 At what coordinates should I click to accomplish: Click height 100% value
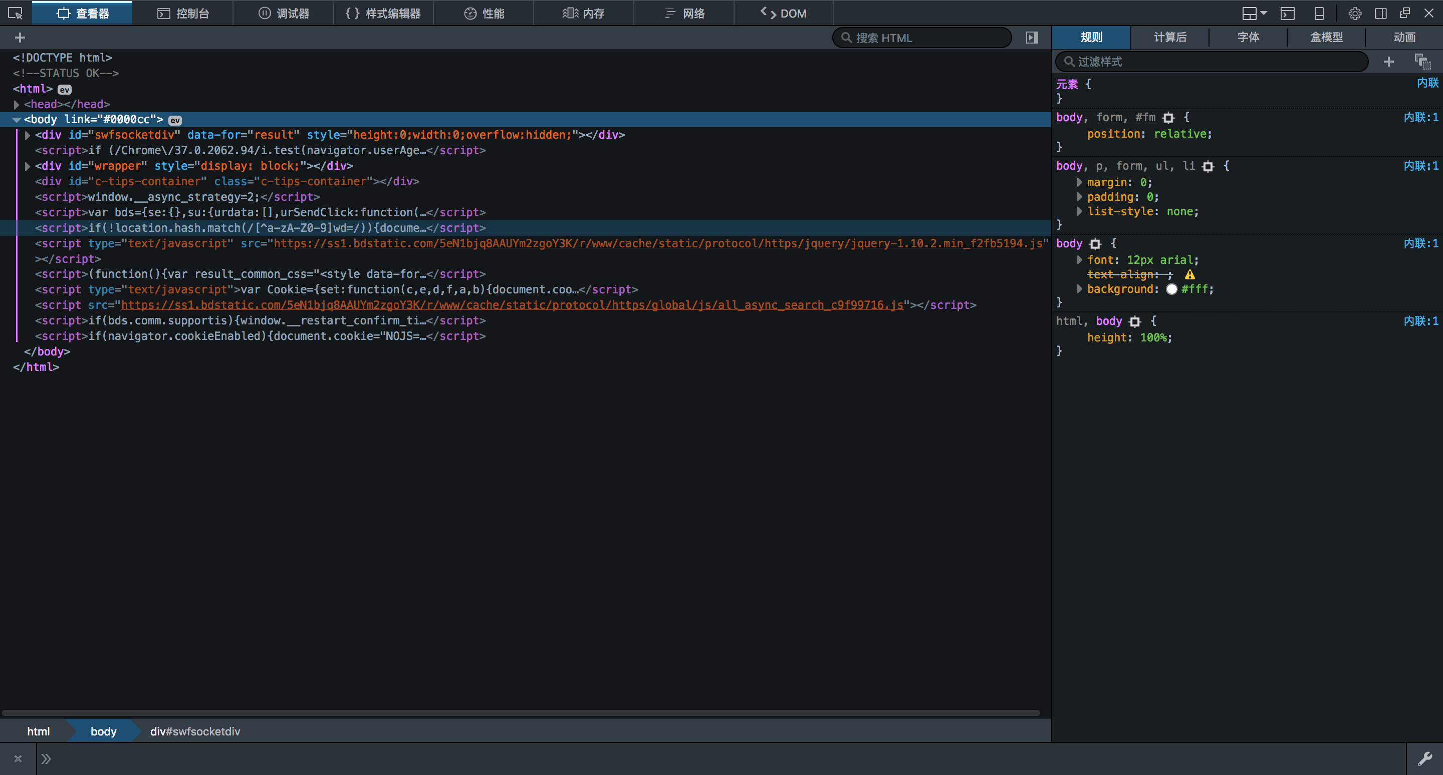click(1153, 337)
